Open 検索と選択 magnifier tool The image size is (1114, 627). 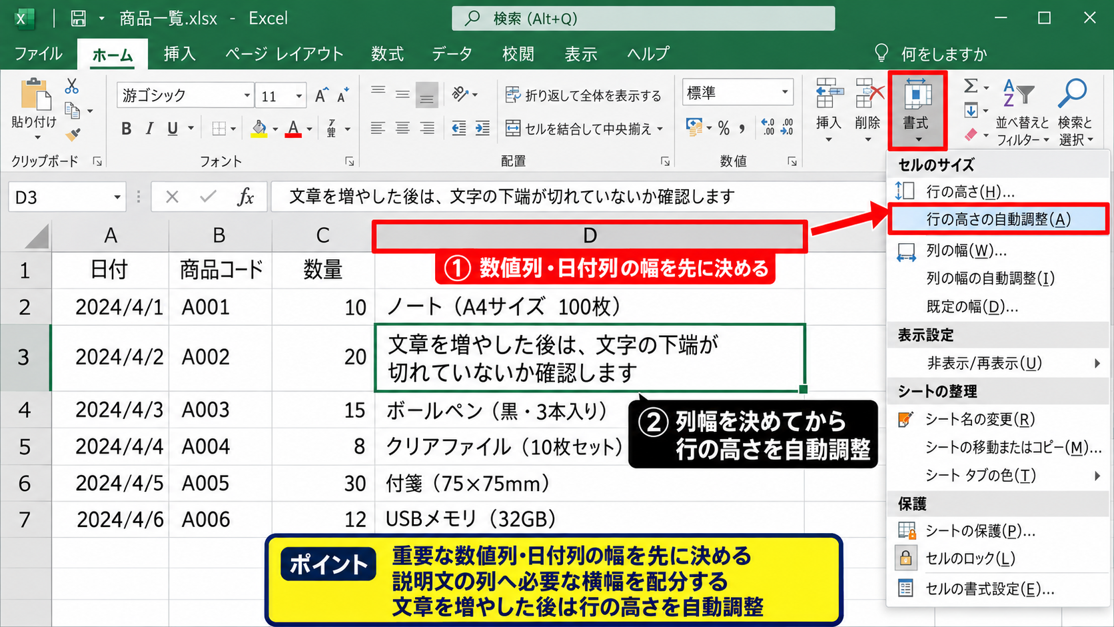[x=1075, y=111]
